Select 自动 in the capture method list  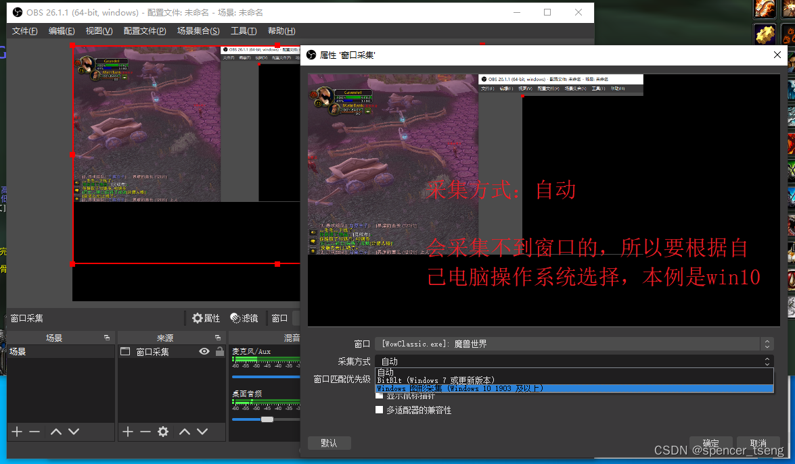pyautogui.click(x=574, y=372)
